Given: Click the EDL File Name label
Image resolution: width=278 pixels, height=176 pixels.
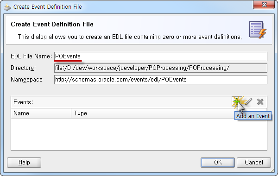Looking at the screenshot, I should [x=31, y=57].
